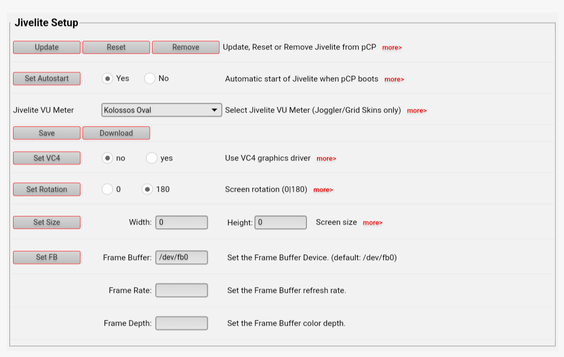Image resolution: width=564 pixels, height=357 pixels.
Task: Select No for autostart
Action: point(150,79)
